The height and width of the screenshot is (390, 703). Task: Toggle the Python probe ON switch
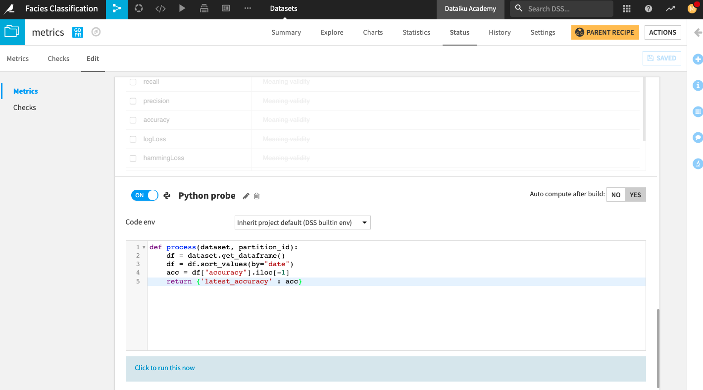145,195
